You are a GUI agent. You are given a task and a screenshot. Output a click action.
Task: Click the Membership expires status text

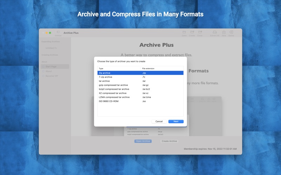coord(210,149)
